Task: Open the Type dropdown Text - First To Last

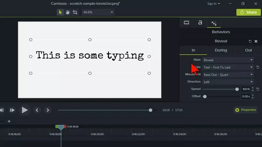Action: point(228,67)
